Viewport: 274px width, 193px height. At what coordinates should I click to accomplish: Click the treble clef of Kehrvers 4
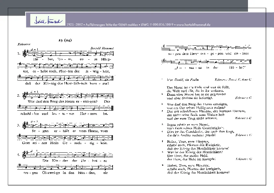(x=24, y=155)
